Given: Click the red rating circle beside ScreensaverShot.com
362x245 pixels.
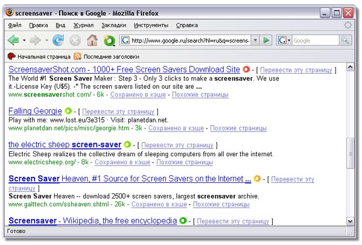Looking at the screenshot, I should click(246, 69).
